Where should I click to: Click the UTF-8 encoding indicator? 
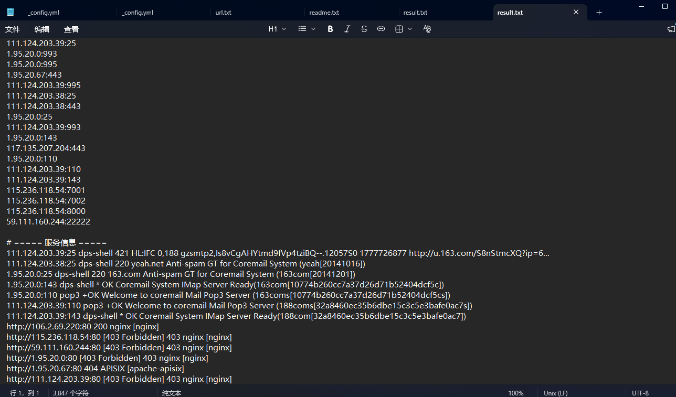tap(640, 393)
